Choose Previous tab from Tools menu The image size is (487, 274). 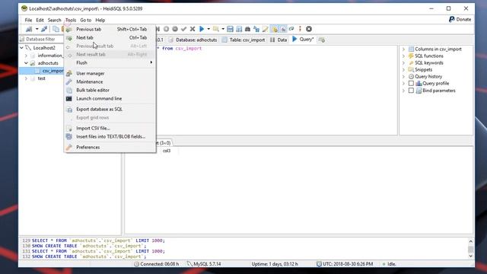110,29
